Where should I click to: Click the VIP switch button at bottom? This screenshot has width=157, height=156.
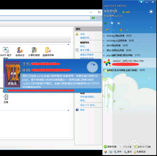click(142, 147)
